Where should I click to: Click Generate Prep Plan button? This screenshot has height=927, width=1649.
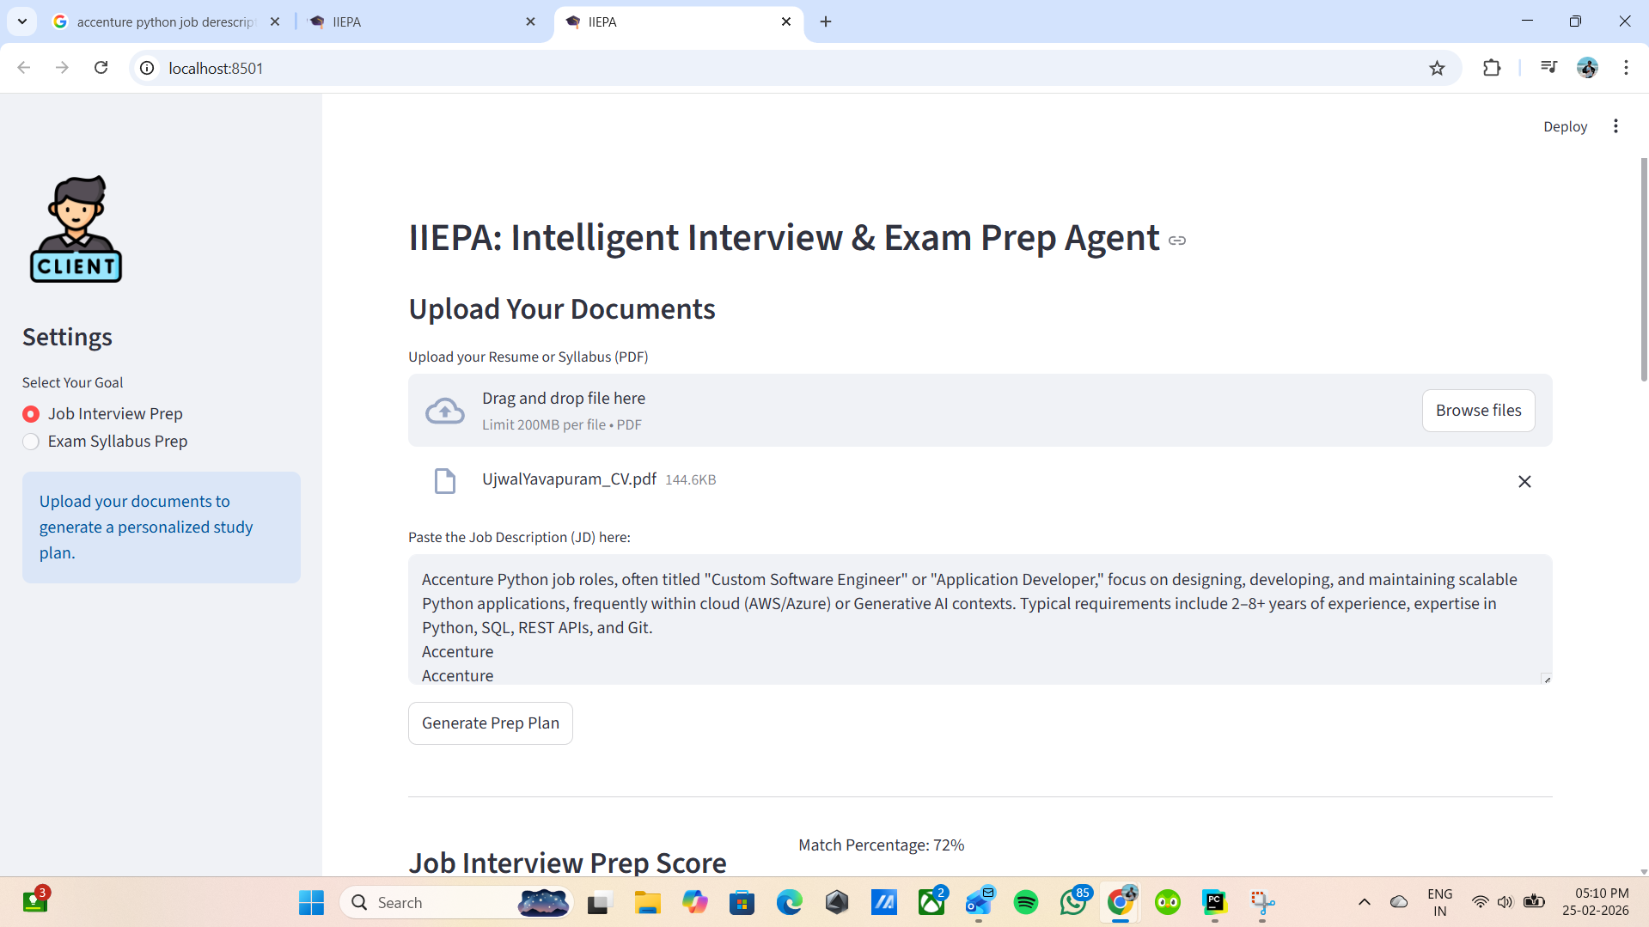coord(490,723)
